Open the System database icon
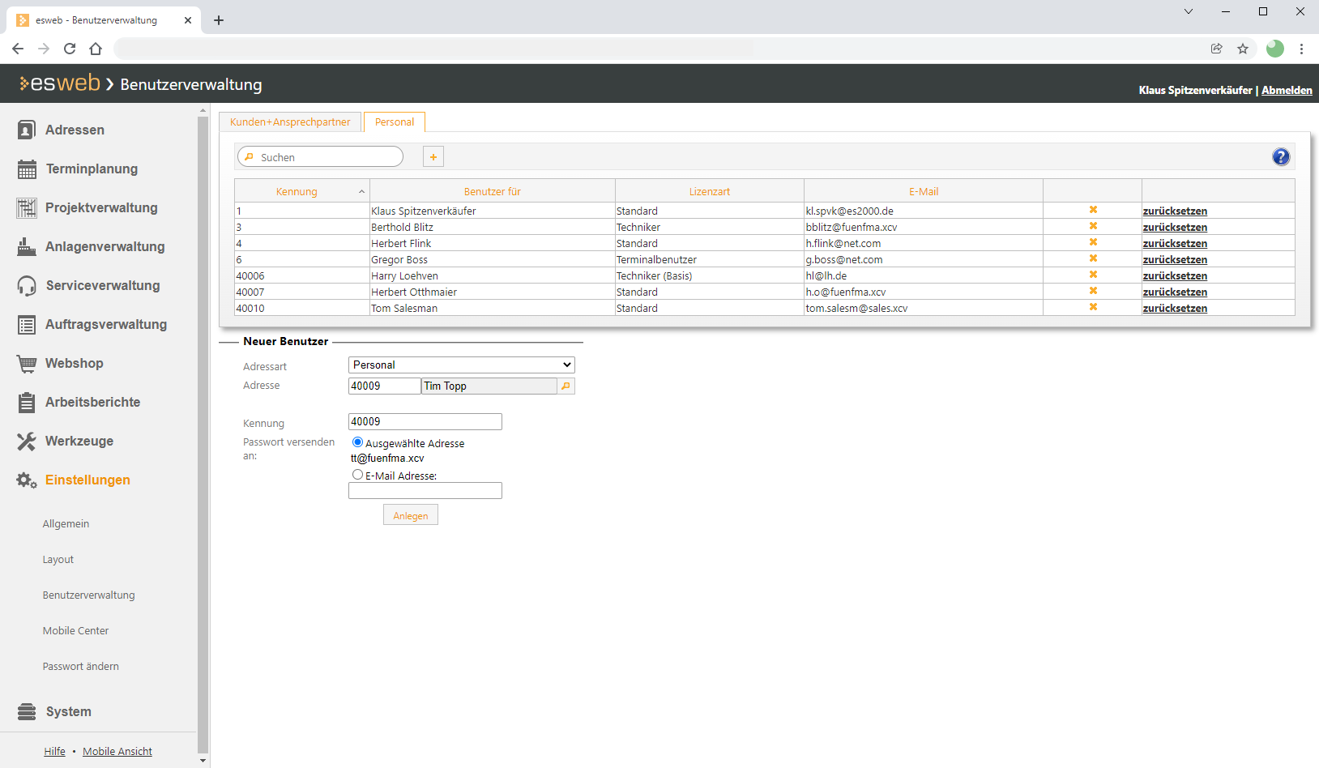Screen dimensions: 1319x768 click(x=27, y=711)
